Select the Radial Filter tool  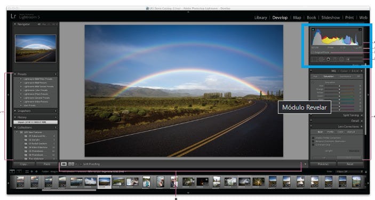341,59
